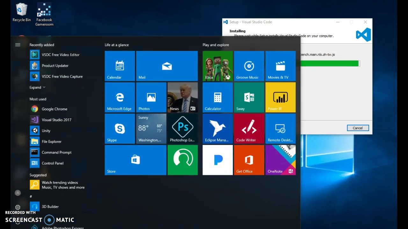
Task: Launch Photoshop Express tile
Action: tap(183, 128)
